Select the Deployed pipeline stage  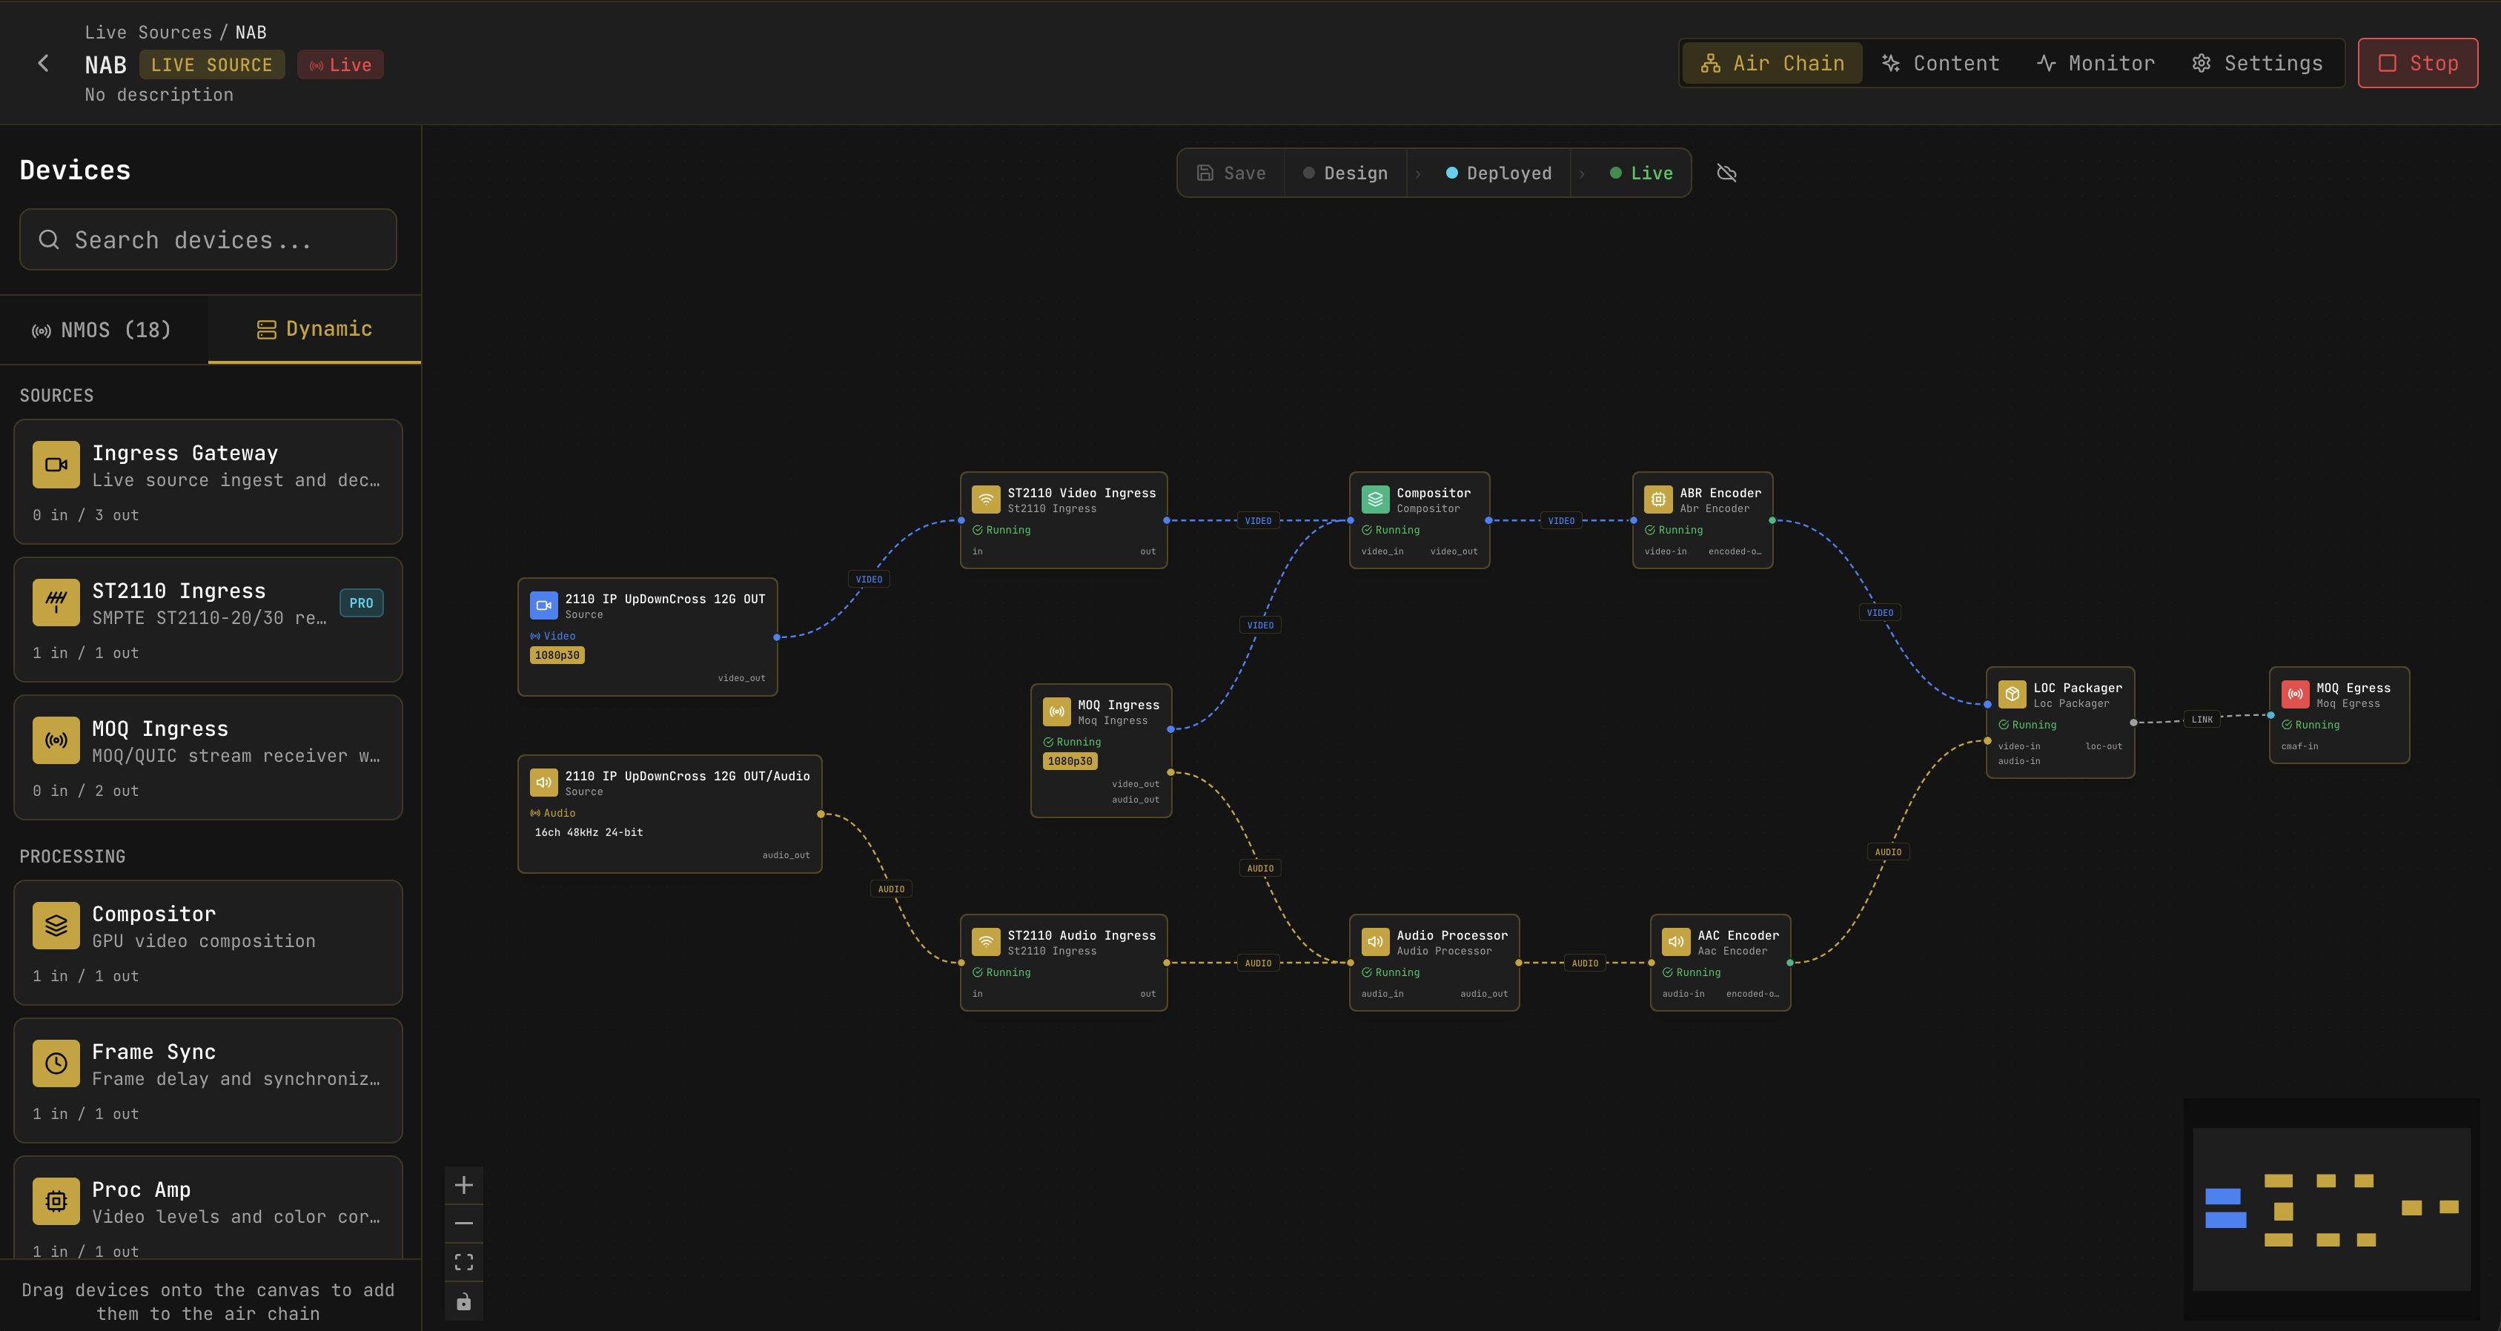pyautogui.click(x=1498, y=172)
